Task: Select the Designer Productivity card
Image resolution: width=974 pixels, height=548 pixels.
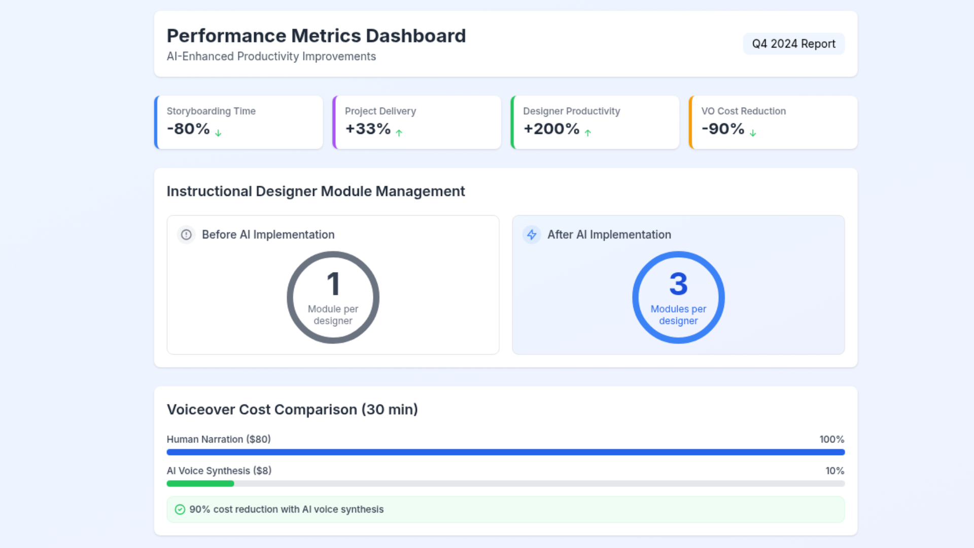Action: (x=595, y=122)
